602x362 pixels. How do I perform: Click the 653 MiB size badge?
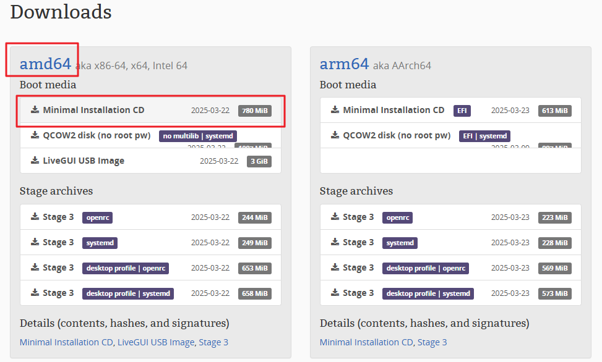[255, 268]
